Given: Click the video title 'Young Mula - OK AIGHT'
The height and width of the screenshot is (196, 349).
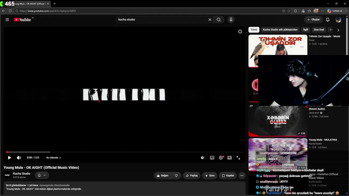Looking at the screenshot, I should 41,168.
